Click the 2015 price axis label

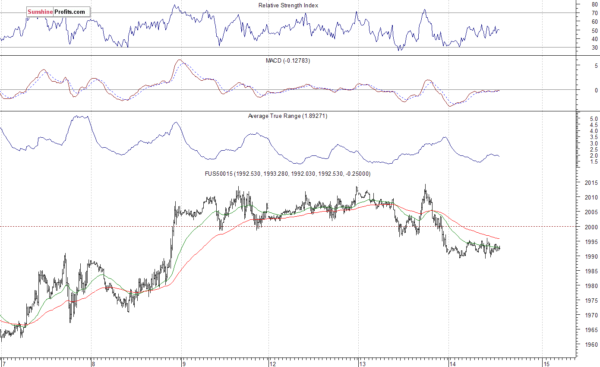pos(591,183)
